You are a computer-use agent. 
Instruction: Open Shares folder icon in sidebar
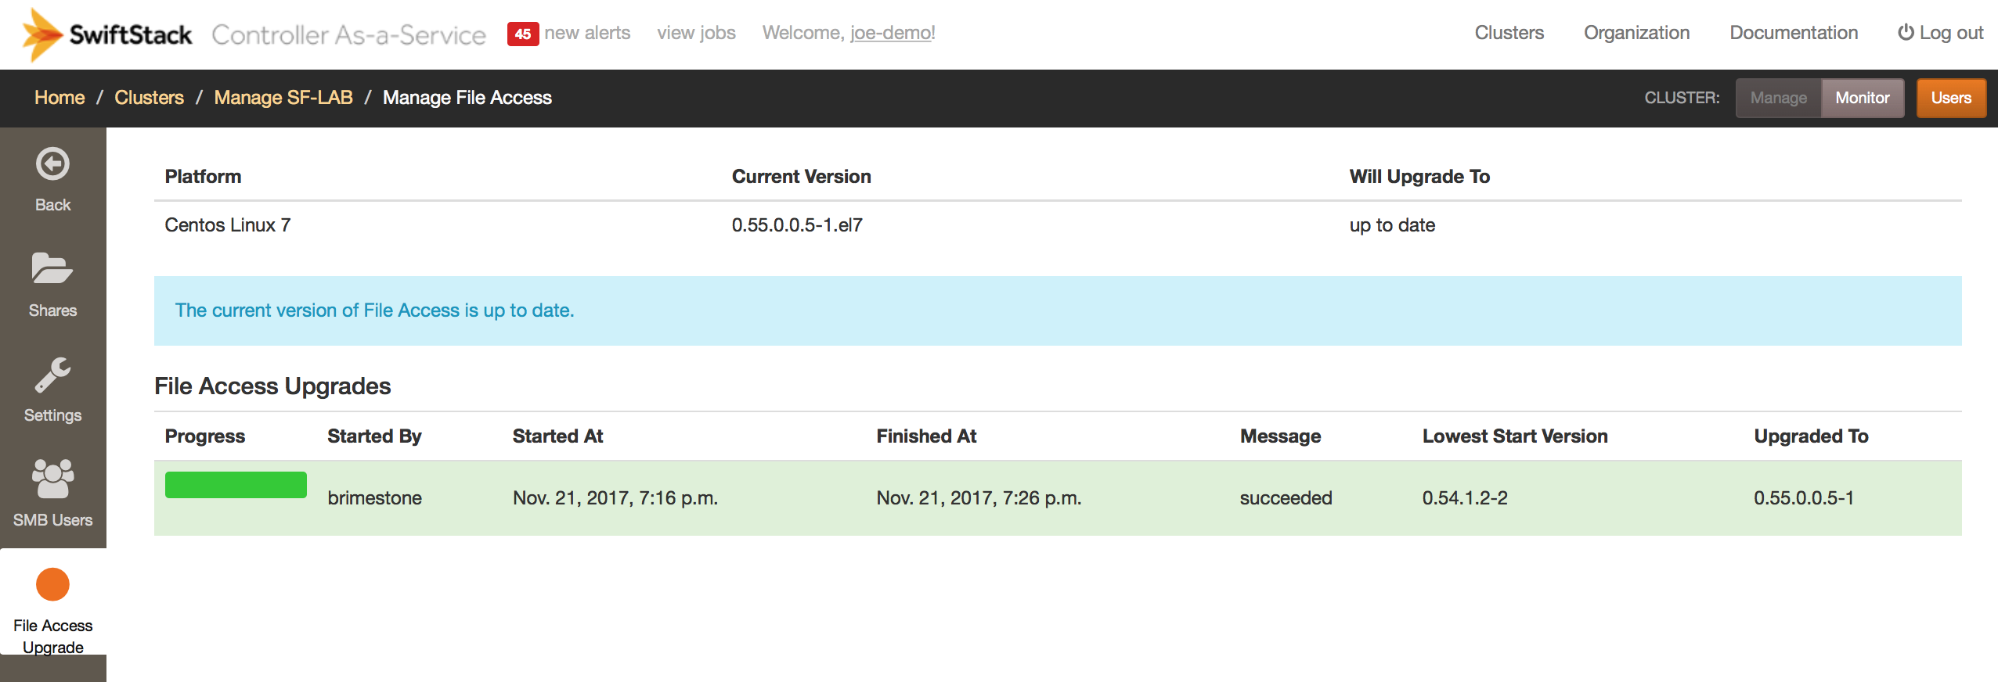click(x=52, y=269)
